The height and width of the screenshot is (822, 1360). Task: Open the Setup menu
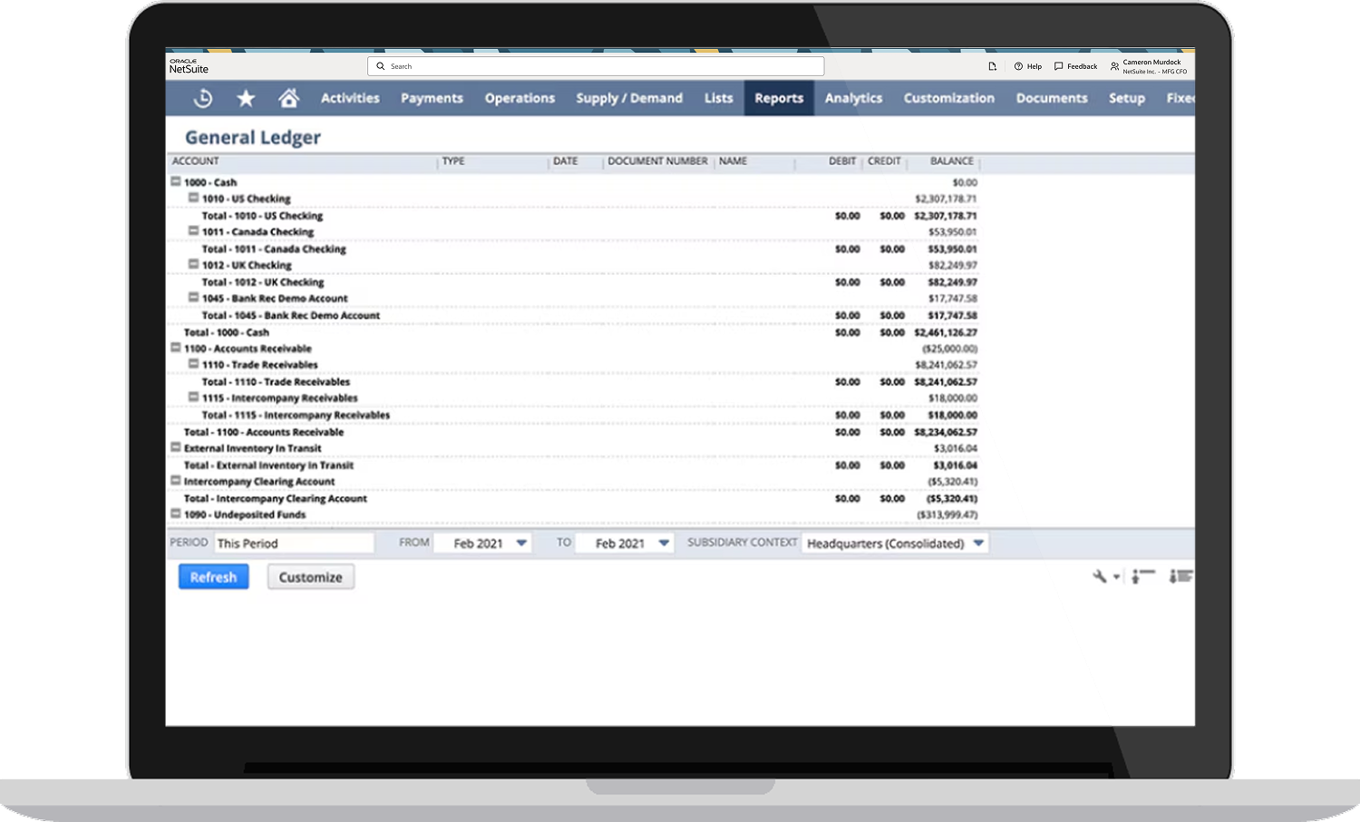[1127, 98]
